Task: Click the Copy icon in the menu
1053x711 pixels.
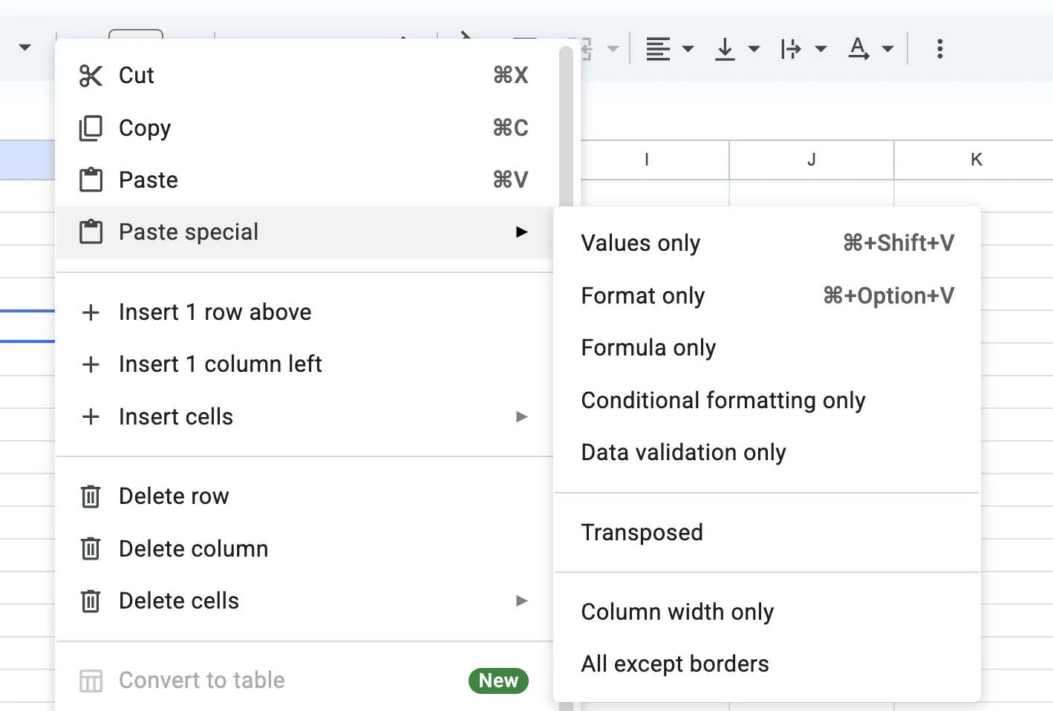Action: tap(90, 128)
